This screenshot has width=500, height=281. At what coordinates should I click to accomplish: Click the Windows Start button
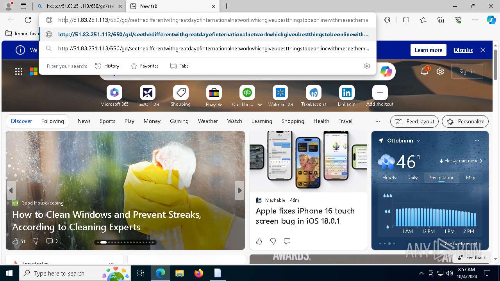(x=9, y=273)
